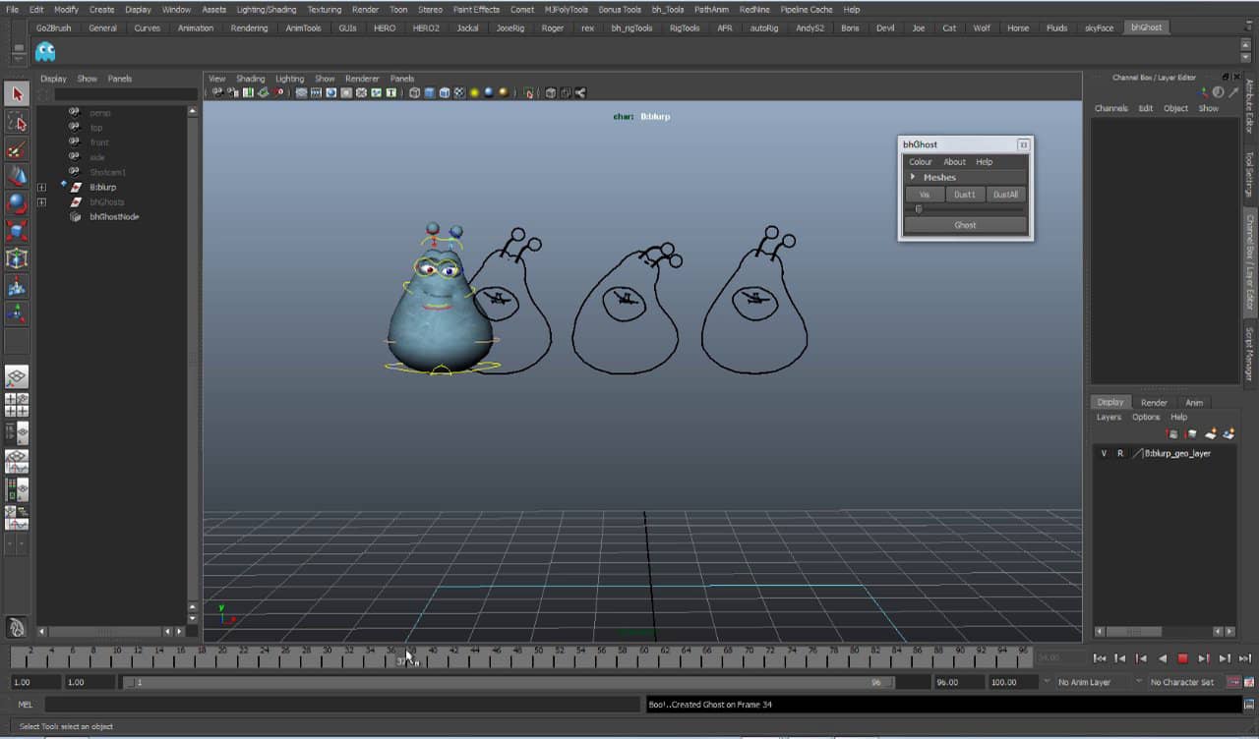1259x739 pixels.
Task: Enable smooth shade all blue cube
Action: (430, 92)
